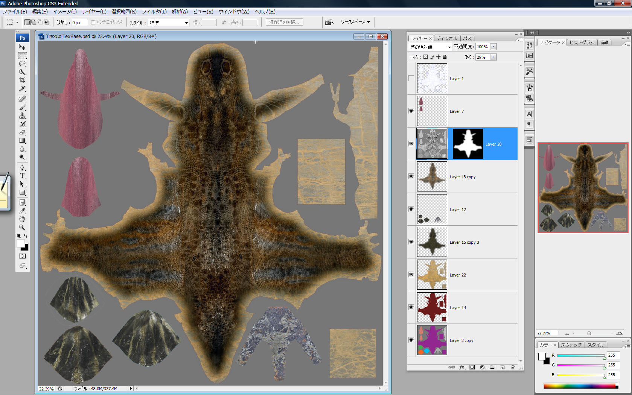Open the フィルタ menu
The image size is (632, 395).
click(x=154, y=12)
